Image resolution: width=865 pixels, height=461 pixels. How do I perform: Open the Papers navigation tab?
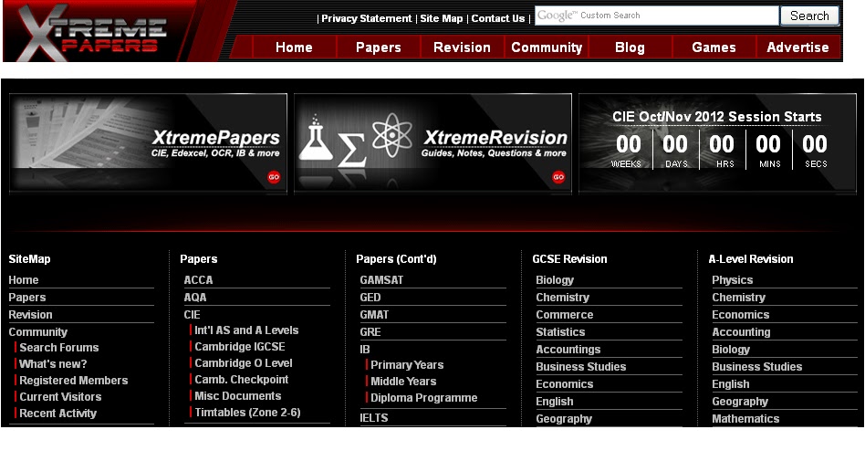pos(379,47)
